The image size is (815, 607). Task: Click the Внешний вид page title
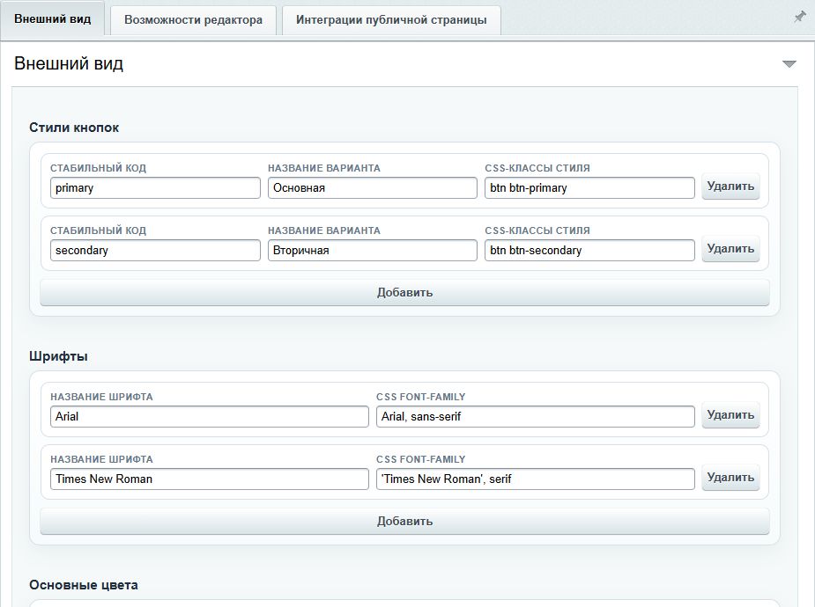(x=69, y=63)
